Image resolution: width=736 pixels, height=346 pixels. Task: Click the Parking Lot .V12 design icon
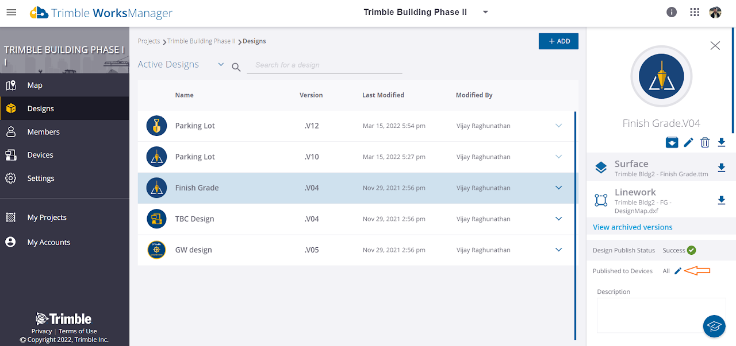pos(156,126)
